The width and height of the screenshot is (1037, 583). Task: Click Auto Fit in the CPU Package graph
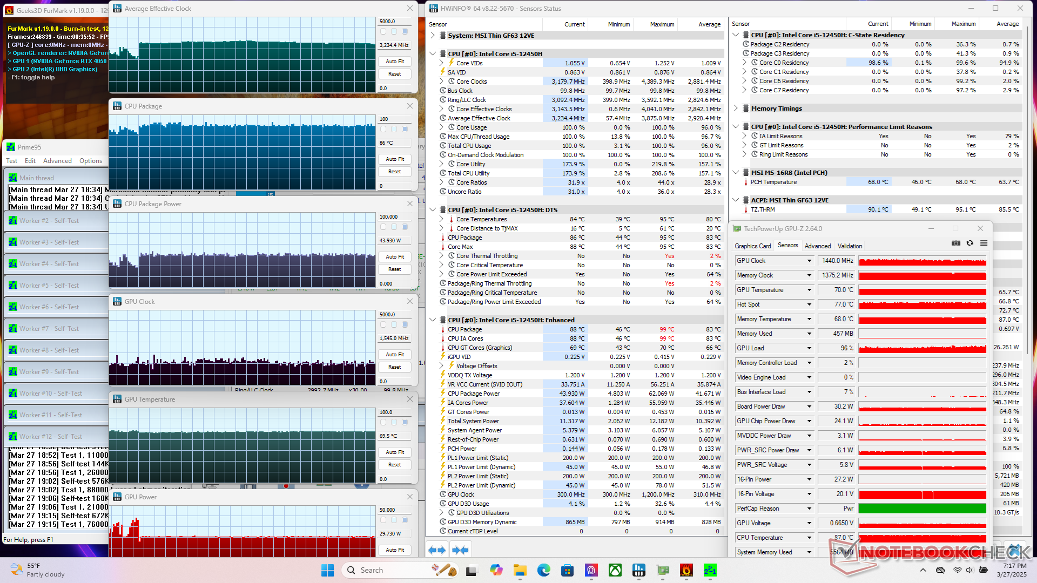395,159
